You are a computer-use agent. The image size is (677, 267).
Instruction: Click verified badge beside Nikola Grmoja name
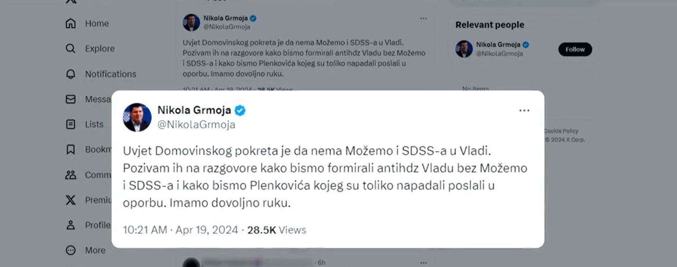(x=240, y=111)
